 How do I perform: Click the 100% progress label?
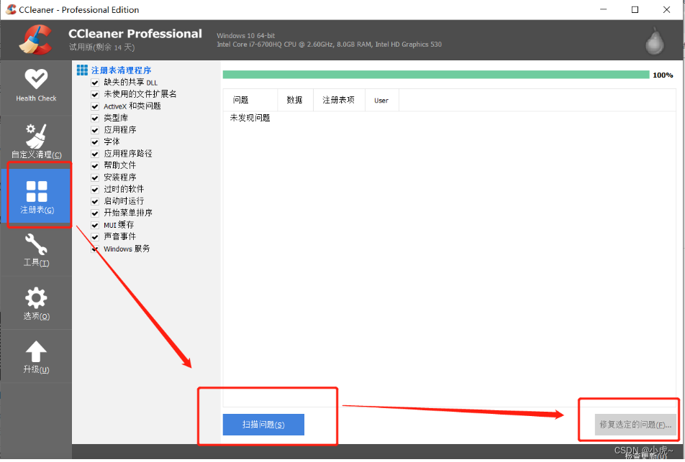[663, 75]
